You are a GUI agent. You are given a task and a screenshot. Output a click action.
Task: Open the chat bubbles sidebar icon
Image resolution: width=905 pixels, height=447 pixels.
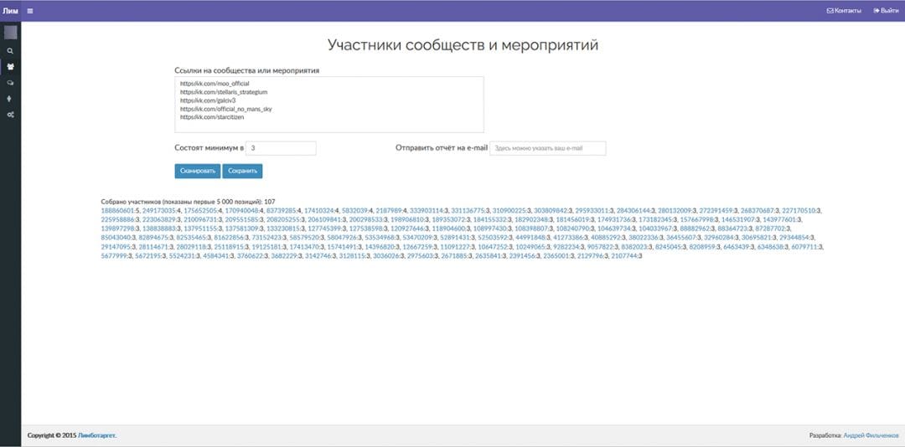[10, 83]
